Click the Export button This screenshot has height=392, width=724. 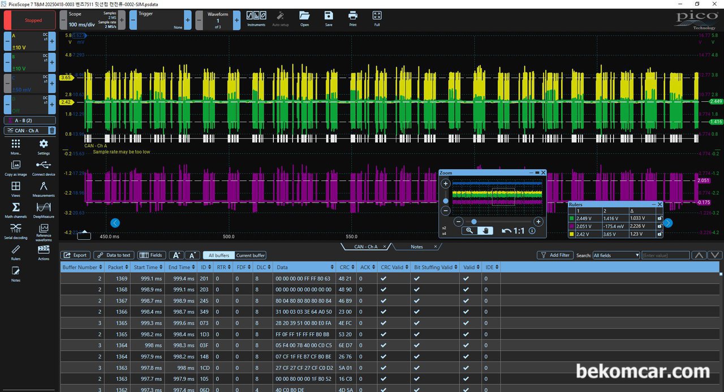[75, 255]
